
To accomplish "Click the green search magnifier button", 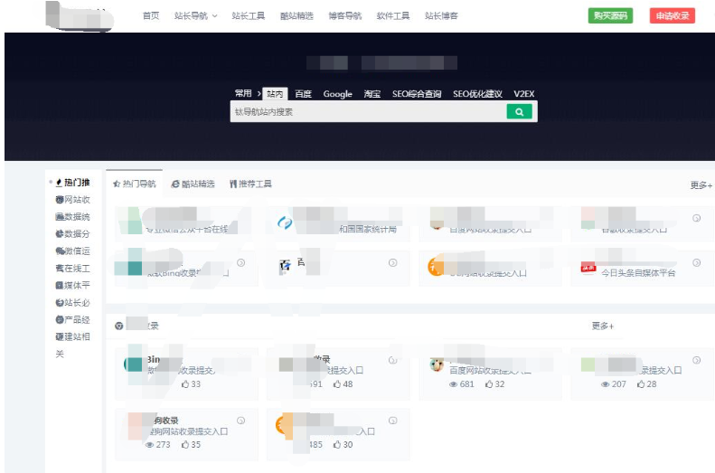I will (x=519, y=112).
